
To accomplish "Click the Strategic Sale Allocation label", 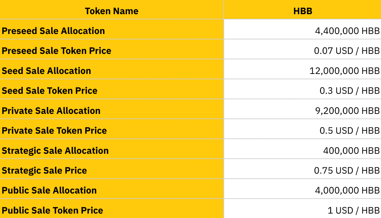I will (x=55, y=151).
